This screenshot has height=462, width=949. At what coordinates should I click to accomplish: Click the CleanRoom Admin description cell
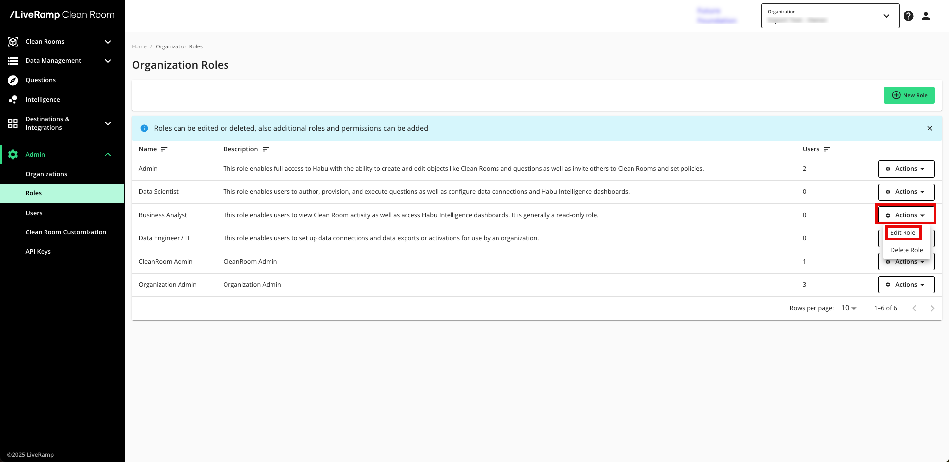(x=250, y=262)
